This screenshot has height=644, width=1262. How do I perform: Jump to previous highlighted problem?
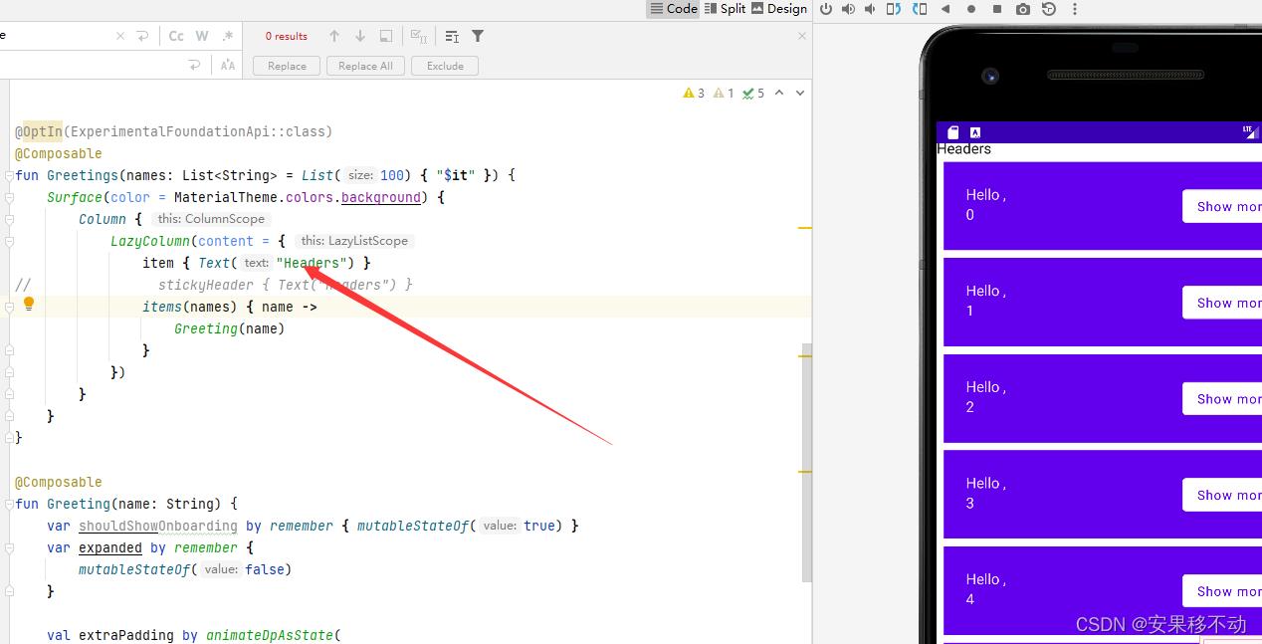pyautogui.click(x=779, y=93)
